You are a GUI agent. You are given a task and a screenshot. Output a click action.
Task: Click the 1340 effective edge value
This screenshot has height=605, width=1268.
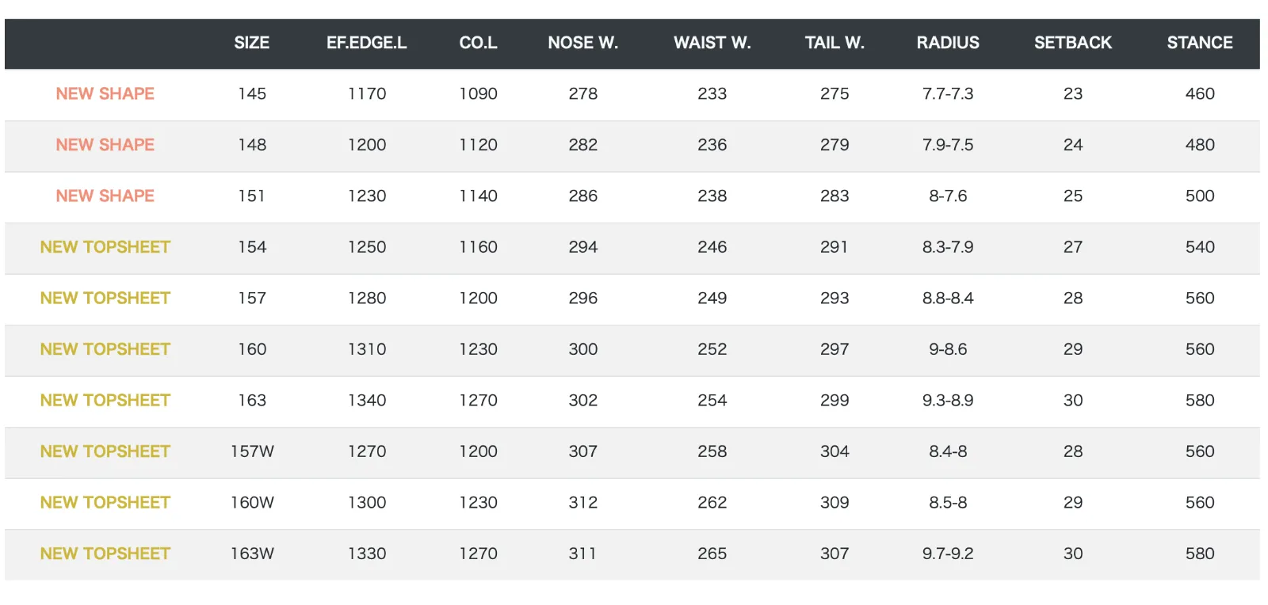point(367,400)
